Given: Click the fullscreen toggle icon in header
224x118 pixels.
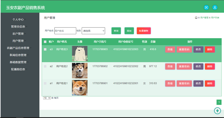Looking at the screenshot, I should point(206,7).
